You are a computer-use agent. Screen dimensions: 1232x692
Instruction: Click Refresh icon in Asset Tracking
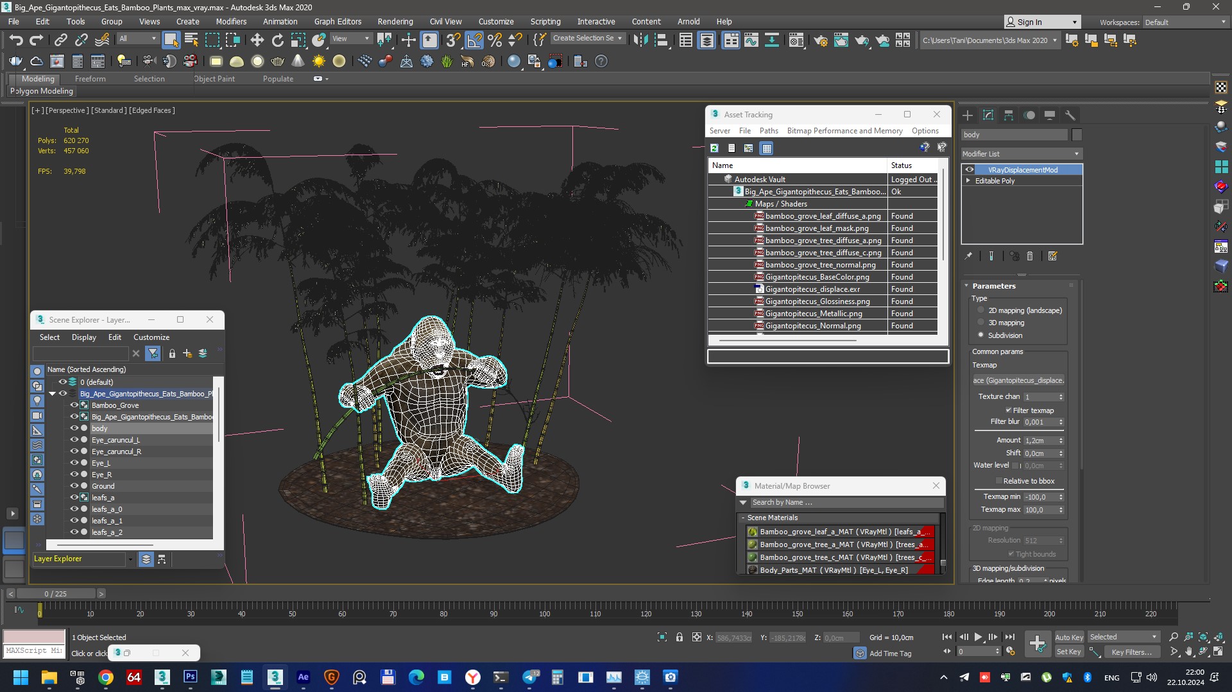(x=714, y=148)
